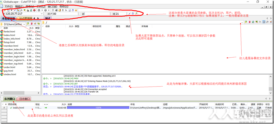Viewport: 274px width, 124px height.
Task: Click the highlighted disconnect icon in main toolbar
Action: coord(18,10)
